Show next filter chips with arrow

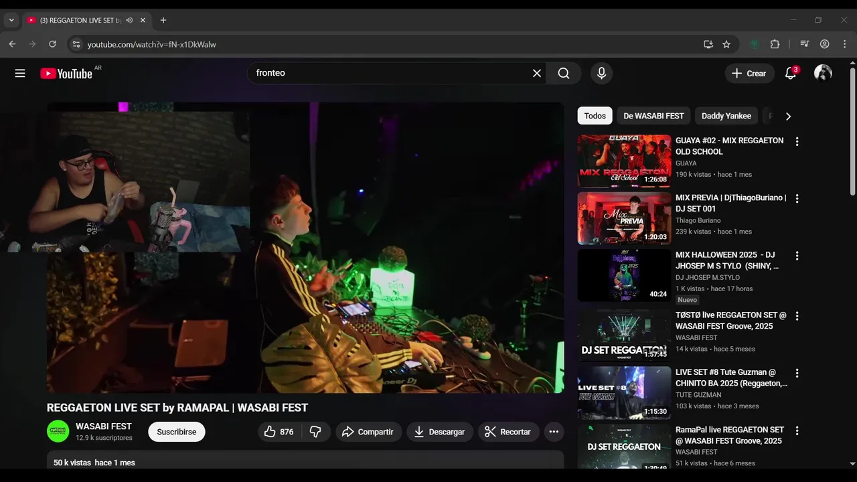pos(788,116)
